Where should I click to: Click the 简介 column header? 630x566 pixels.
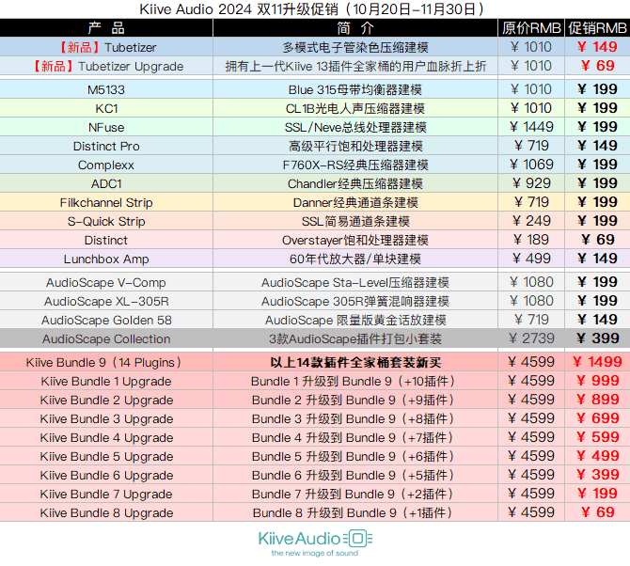(355, 28)
